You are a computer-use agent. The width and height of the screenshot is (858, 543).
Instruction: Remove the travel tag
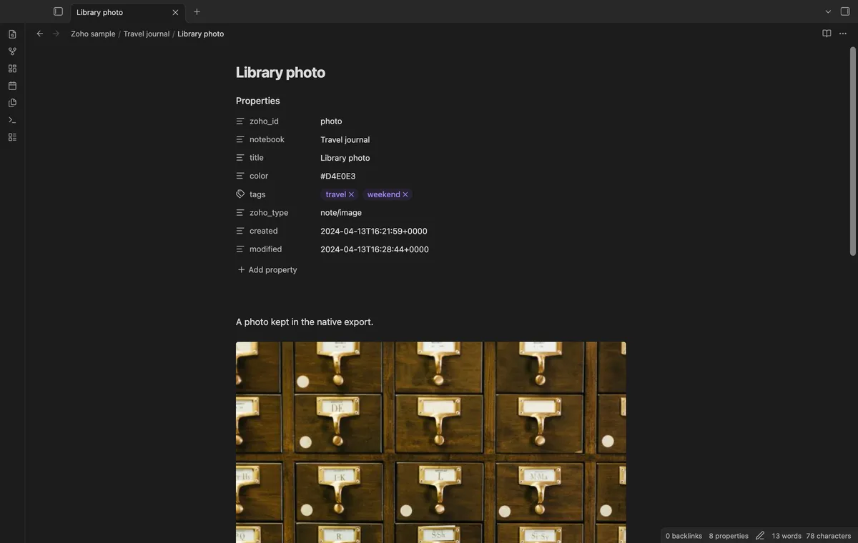(351, 194)
